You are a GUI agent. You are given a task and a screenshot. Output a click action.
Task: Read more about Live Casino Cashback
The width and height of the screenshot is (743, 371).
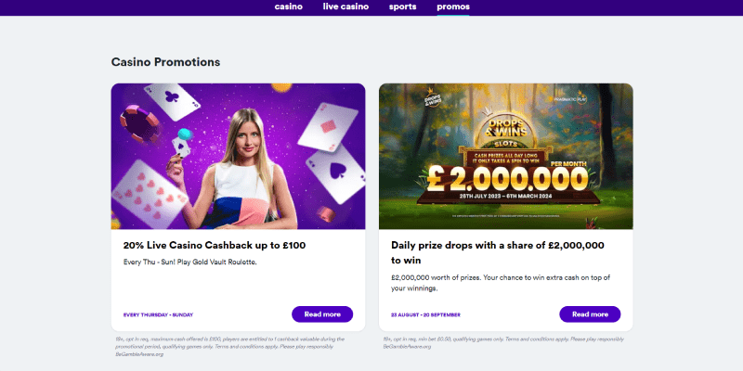pos(322,313)
